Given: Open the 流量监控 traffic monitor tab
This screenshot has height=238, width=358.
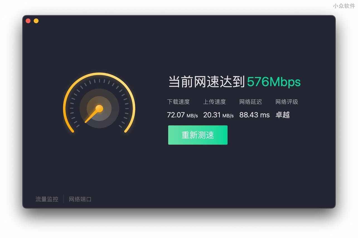Looking at the screenshot, I should point(47,199).
